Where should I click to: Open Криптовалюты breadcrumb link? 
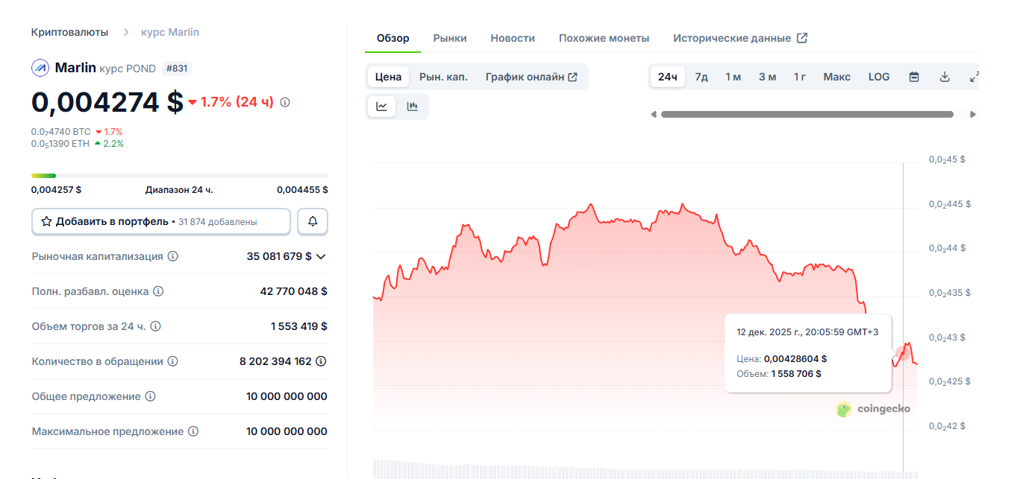point(69,32)
